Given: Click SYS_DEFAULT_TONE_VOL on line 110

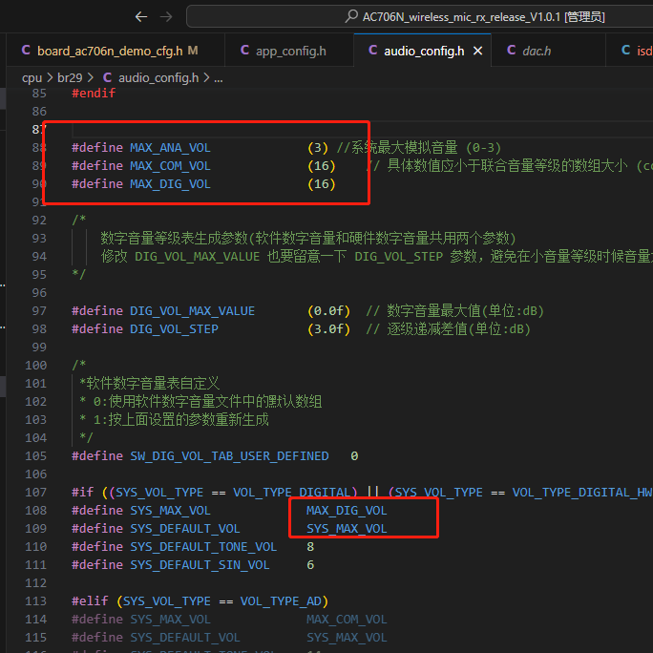Looking at the screenshot, I should [203, 547].
